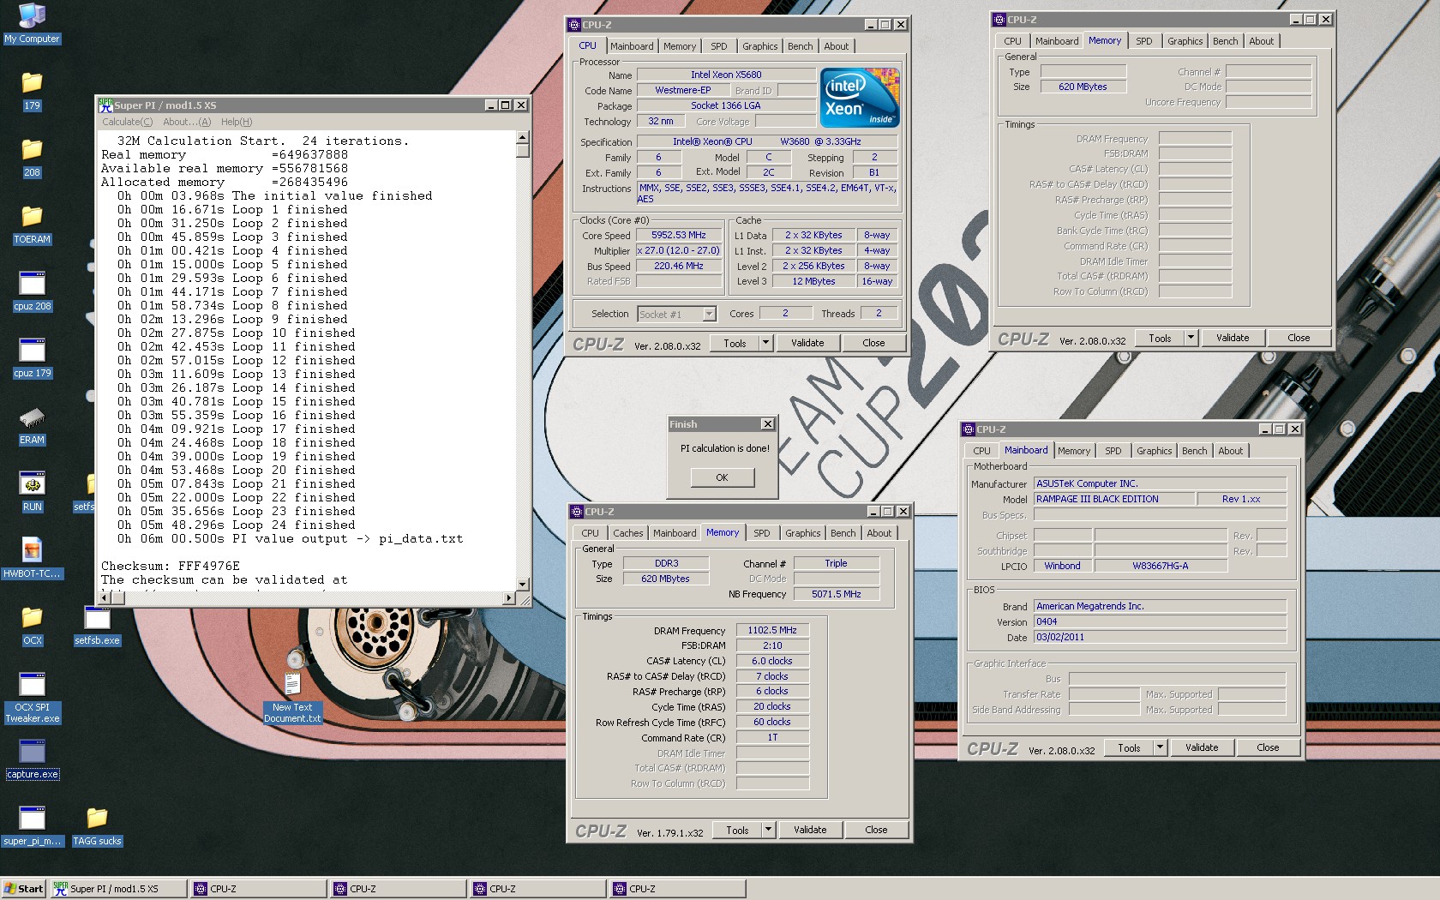Open Caches tab in CPU-Z 1.79 window
This screenshot has height=900, width=1440.
[627, 533]
